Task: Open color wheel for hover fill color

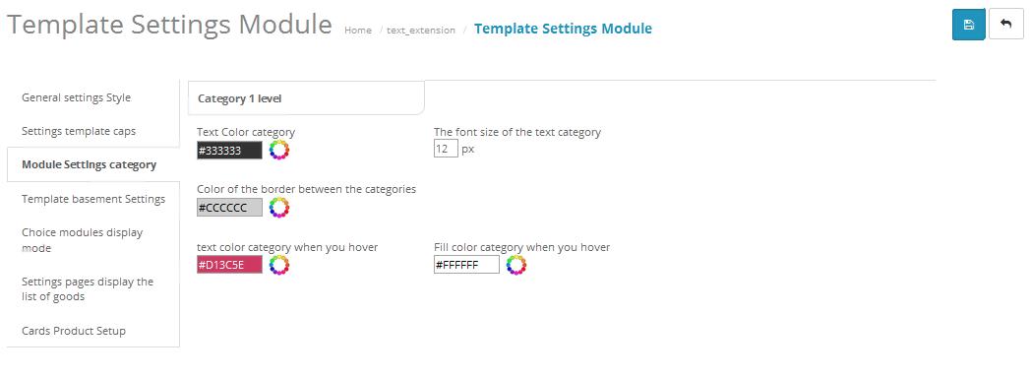Action: [x=516, y=265]
